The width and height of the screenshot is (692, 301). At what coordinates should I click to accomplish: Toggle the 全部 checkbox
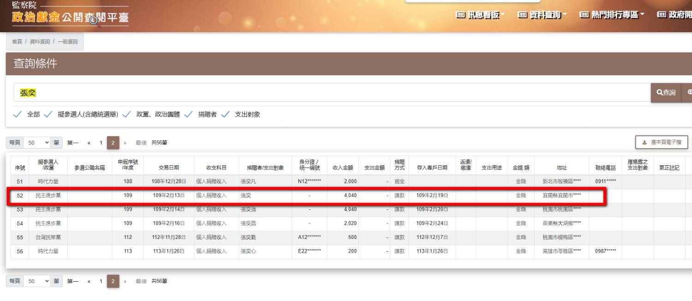(x=18, y=115)
